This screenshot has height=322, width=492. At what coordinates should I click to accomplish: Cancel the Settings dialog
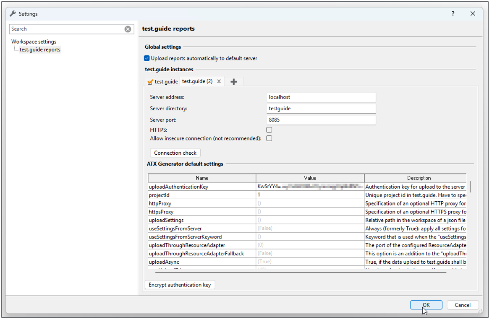point(463,305)
